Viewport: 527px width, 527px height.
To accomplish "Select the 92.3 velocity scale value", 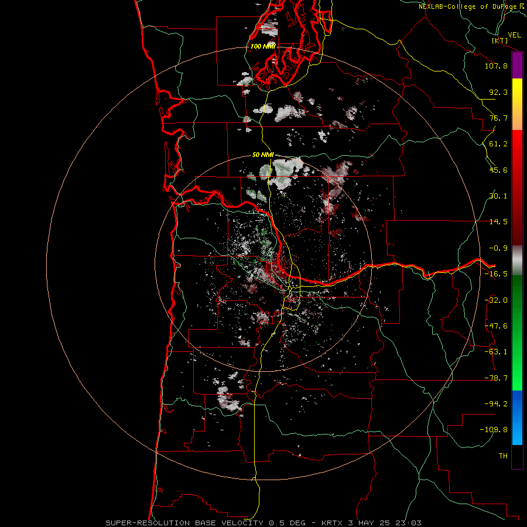I will 498,92.
